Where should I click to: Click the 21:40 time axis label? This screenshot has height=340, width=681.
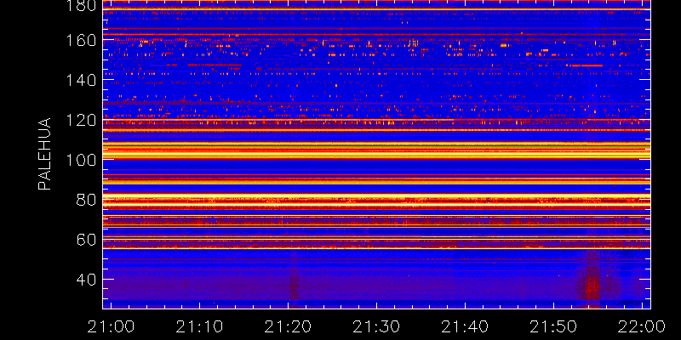465,326
